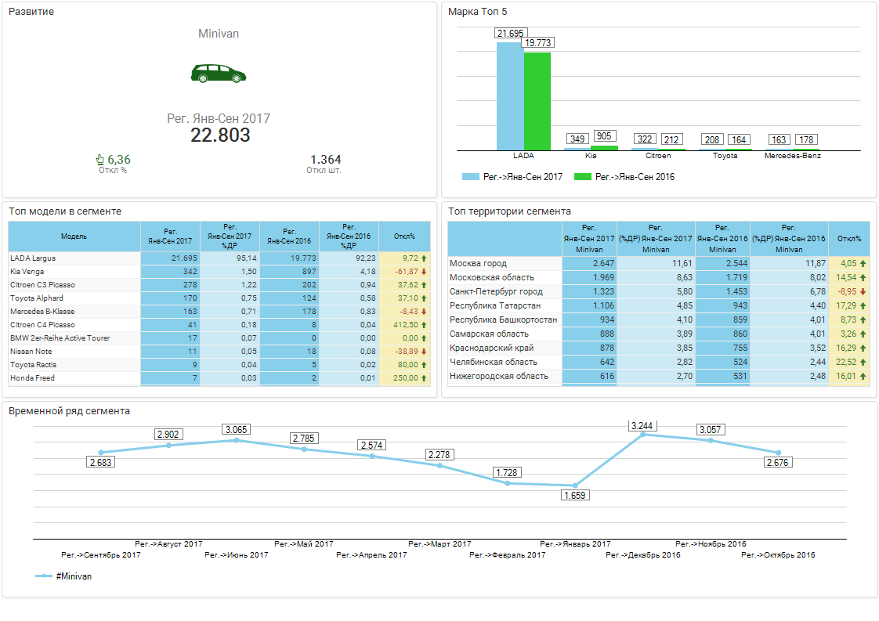879x621 pixels.
Task: Click time series point labeled 3.065
Action: point(237,441)
